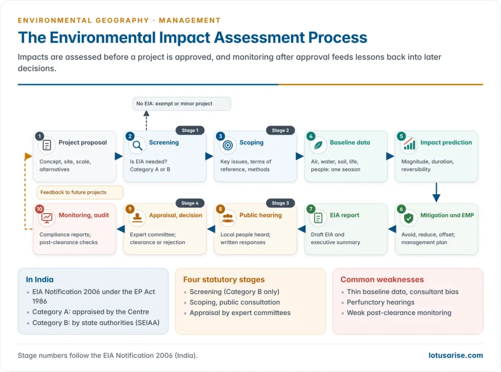
Task: Click 'Thin baseline data, consultant bias' bullet
Action: click(403, 292)
